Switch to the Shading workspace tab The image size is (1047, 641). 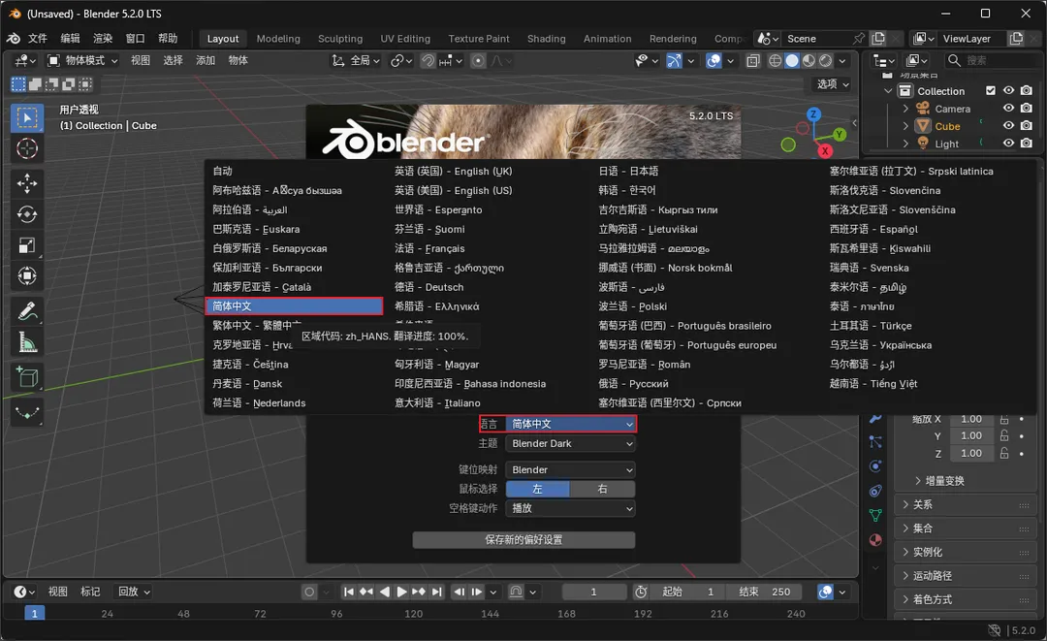coord(546,39)
